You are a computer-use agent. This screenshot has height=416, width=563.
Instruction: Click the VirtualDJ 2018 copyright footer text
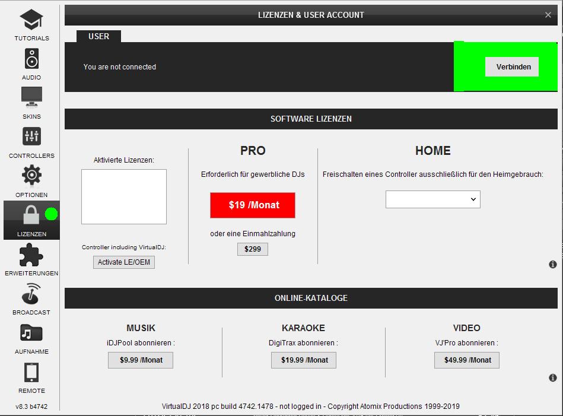(x=311, y=407)
